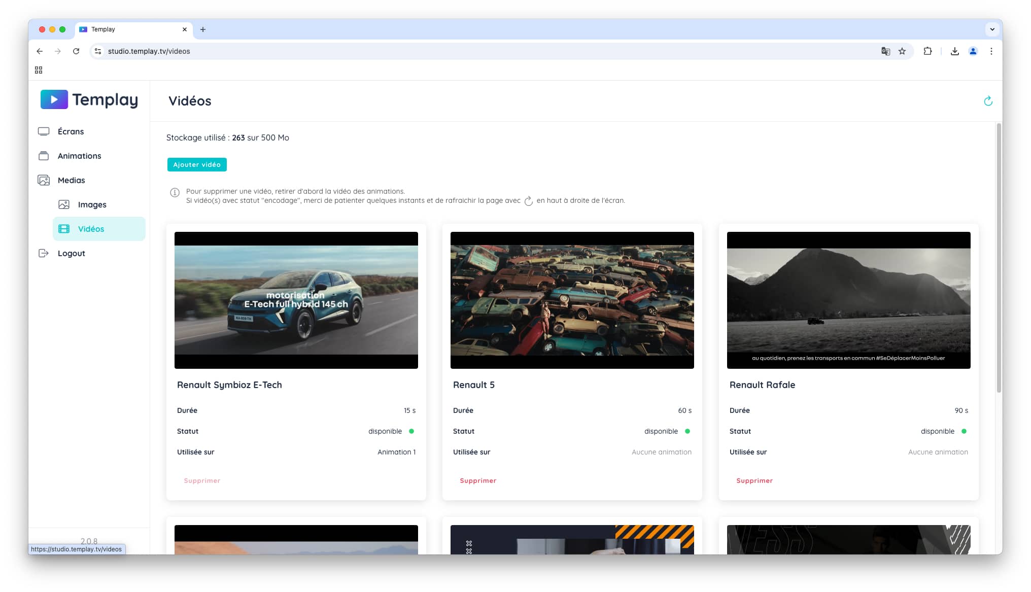1031x592 pixels.
Task: Go forward with browser forward arrow
Action: (x=58, y=51)
